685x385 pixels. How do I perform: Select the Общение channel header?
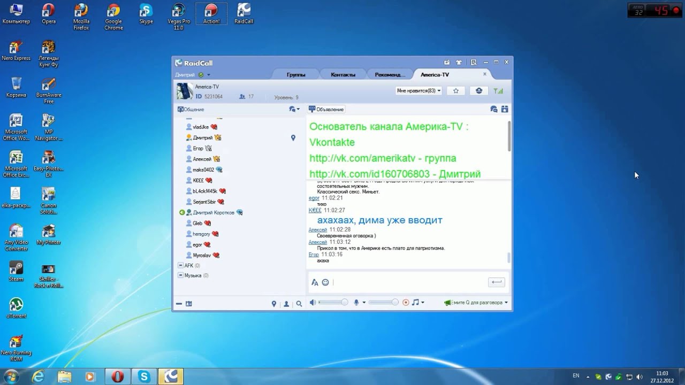coord(191,109)
